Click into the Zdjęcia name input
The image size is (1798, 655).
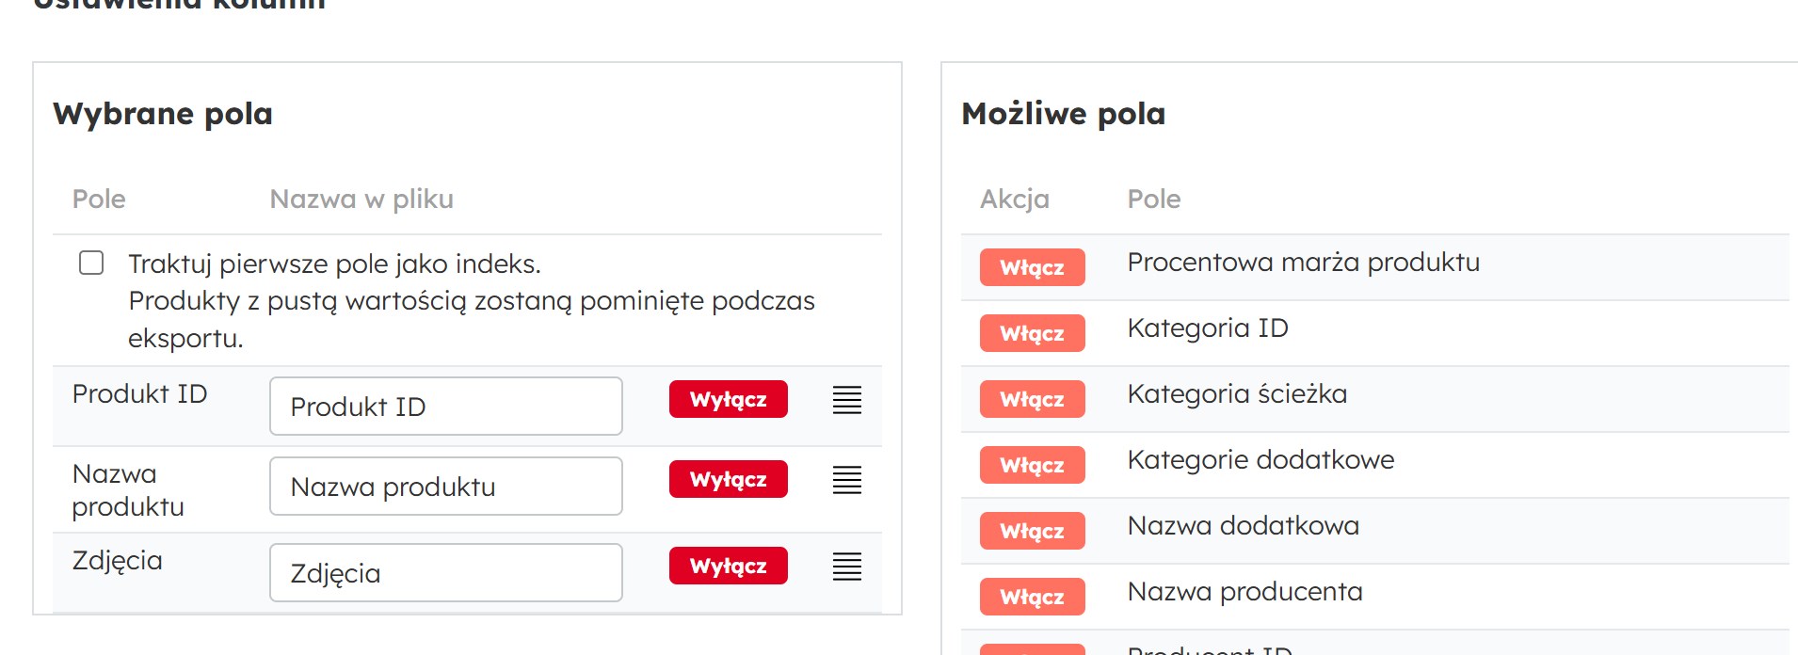(x=445, y=573)
